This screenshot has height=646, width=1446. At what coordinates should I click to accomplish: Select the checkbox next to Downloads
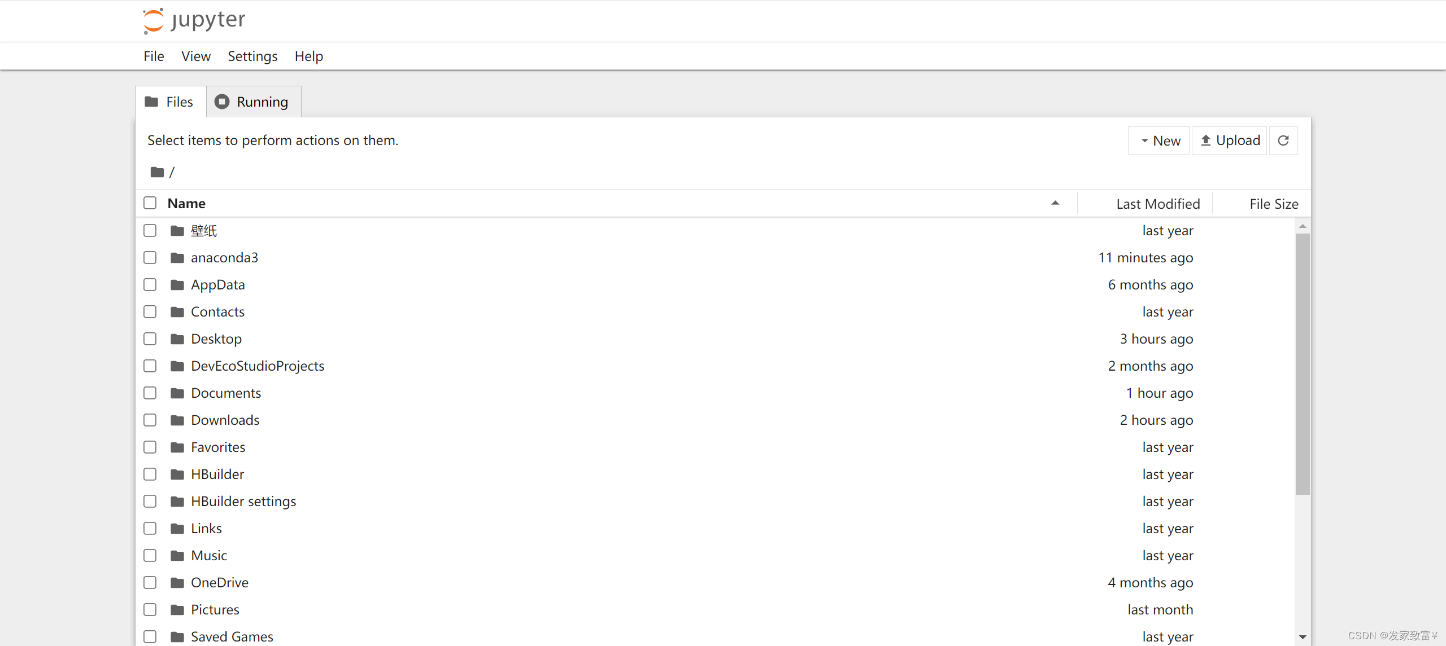click(150, 419)
